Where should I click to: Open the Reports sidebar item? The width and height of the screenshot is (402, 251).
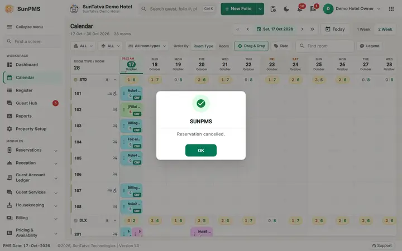tap(32, 116)
